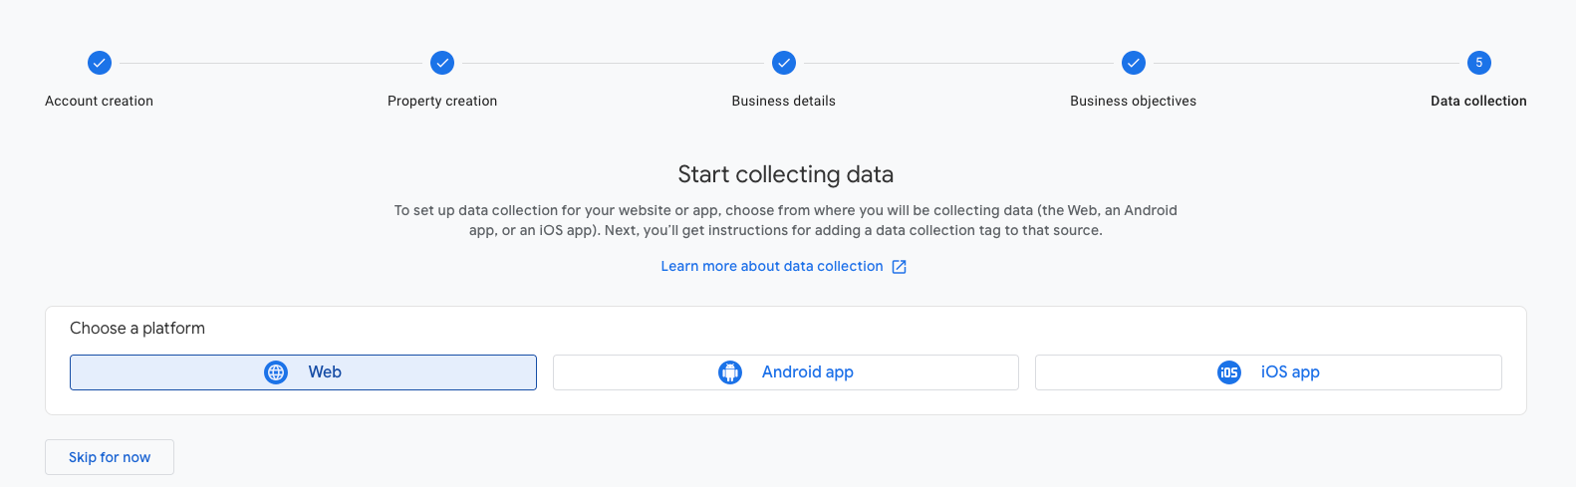The height and width of the screenshot is (487, 1576).
Task: Click the iOS platform icon
Action: [1229, 372]
